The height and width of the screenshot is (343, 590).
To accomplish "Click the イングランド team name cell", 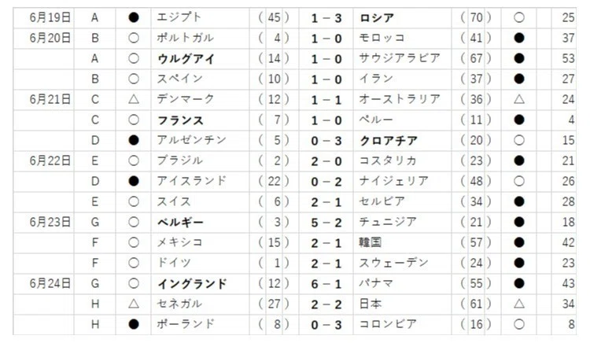I will pyautogui.click(x=200, y=283).
